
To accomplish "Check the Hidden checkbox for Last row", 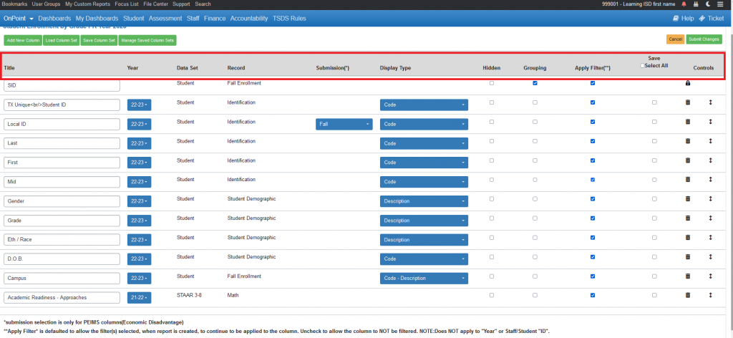I will [x=491, y=141].
